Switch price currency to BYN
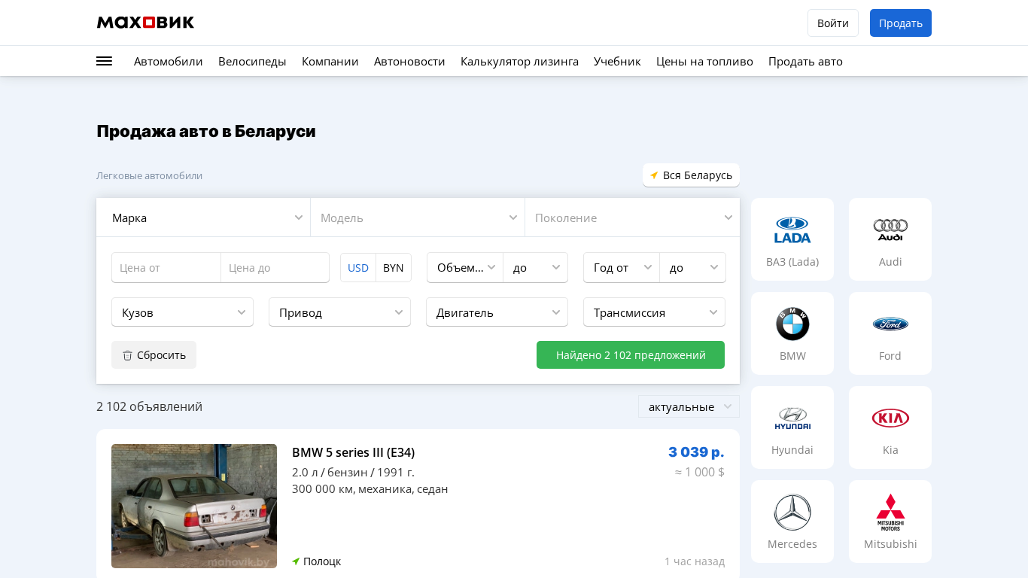This screenshot has width=1028, height=578. point(394,268)
